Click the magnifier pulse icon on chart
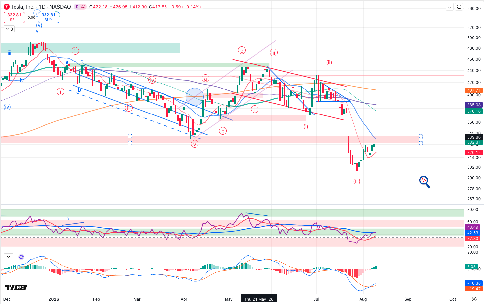 424,182
